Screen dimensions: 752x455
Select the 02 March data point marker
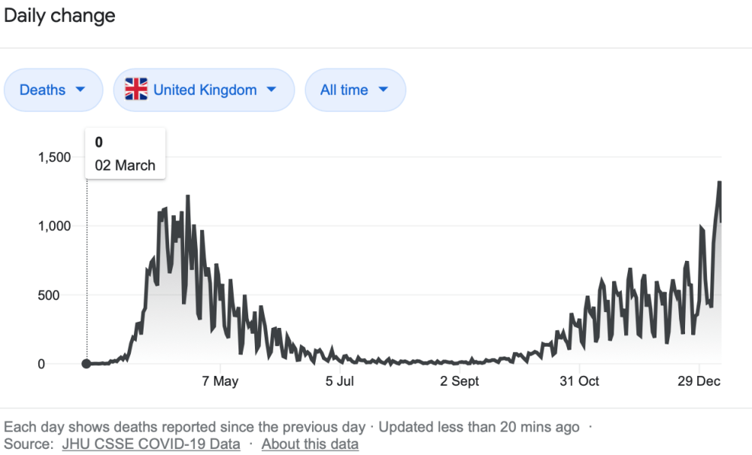(x=86, y=364)
